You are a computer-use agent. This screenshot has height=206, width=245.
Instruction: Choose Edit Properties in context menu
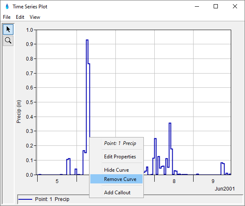[120, 157]
